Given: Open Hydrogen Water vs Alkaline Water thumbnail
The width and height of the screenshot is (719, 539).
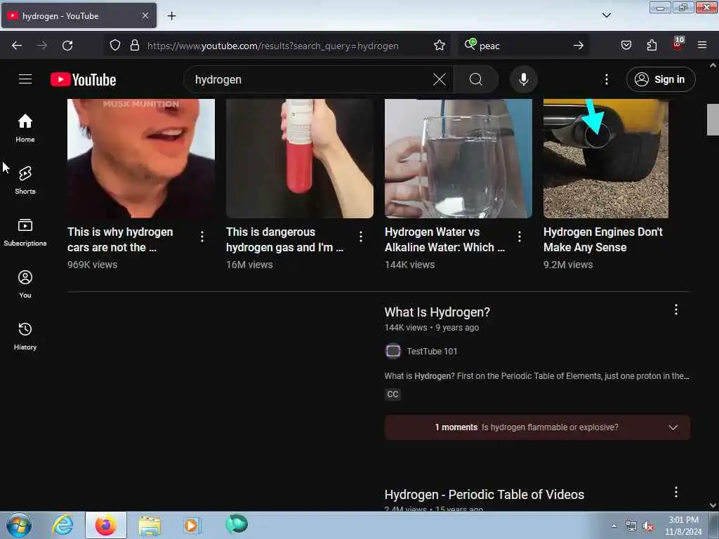Looking at the screenshot, I should 458,159.
